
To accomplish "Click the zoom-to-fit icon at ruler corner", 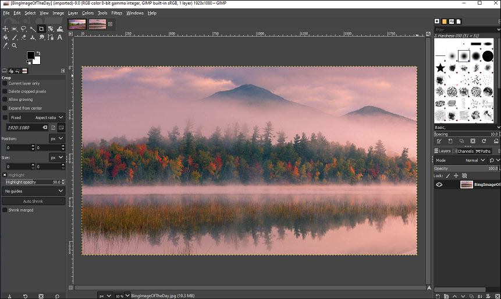I will pyautogui.click(x=428, y=34).
